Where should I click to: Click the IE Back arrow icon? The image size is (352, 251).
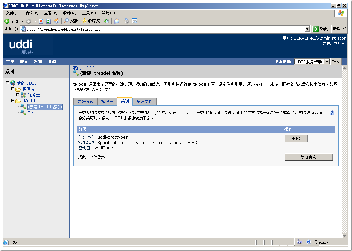(x=7, y=21)
